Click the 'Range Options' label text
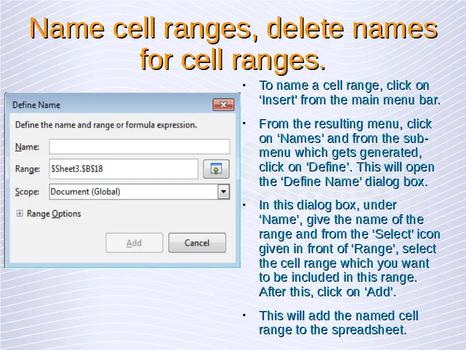This screenshot has width=466, height=350. [x=54, y=214]
